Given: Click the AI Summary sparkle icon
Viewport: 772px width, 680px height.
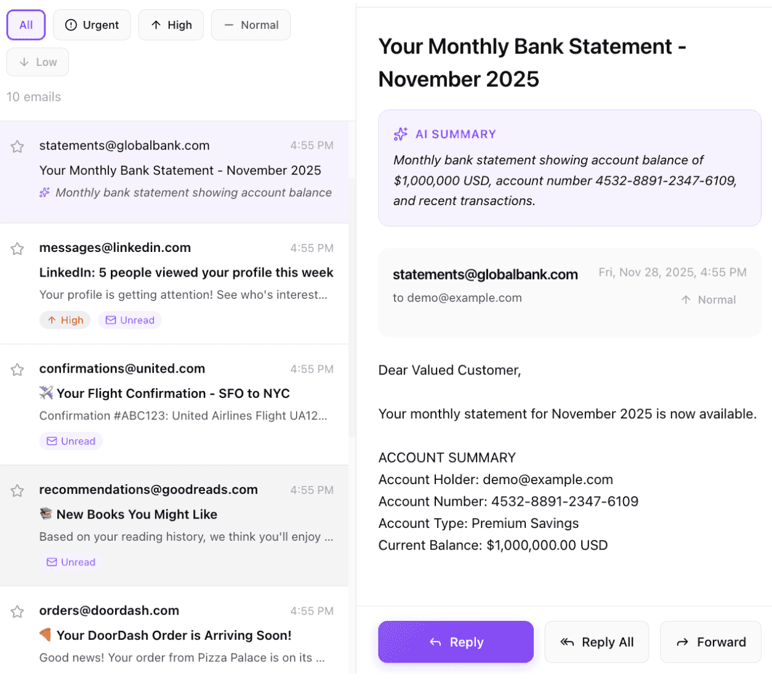Looking at the screenshot, I should pos(401,134).
